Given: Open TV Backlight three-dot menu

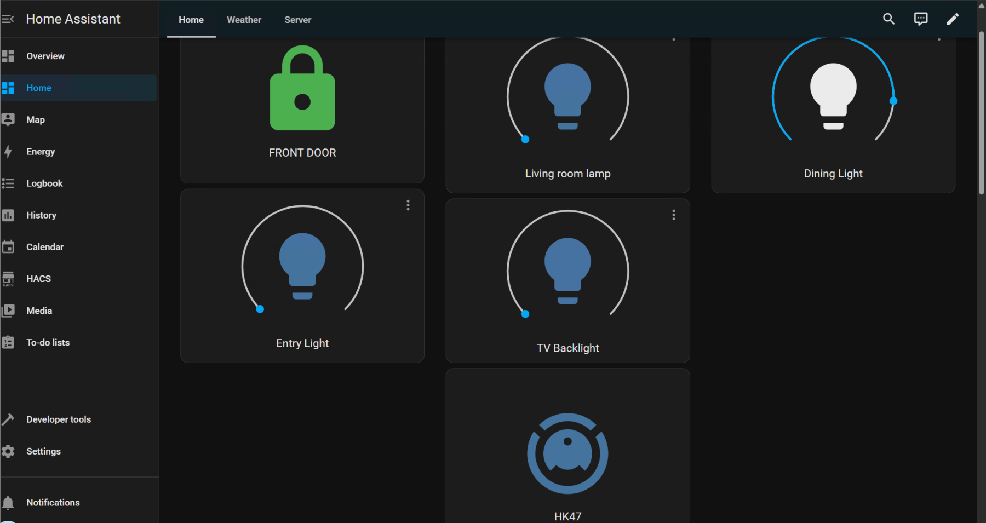Looking at the screenshot, I should coord(674,215).
